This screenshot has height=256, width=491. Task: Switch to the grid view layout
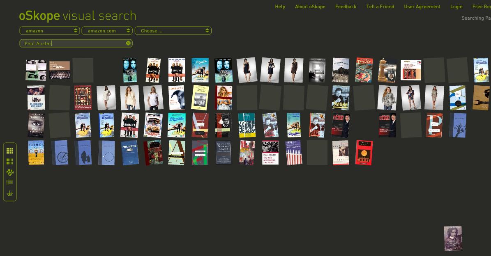point(10,151)
